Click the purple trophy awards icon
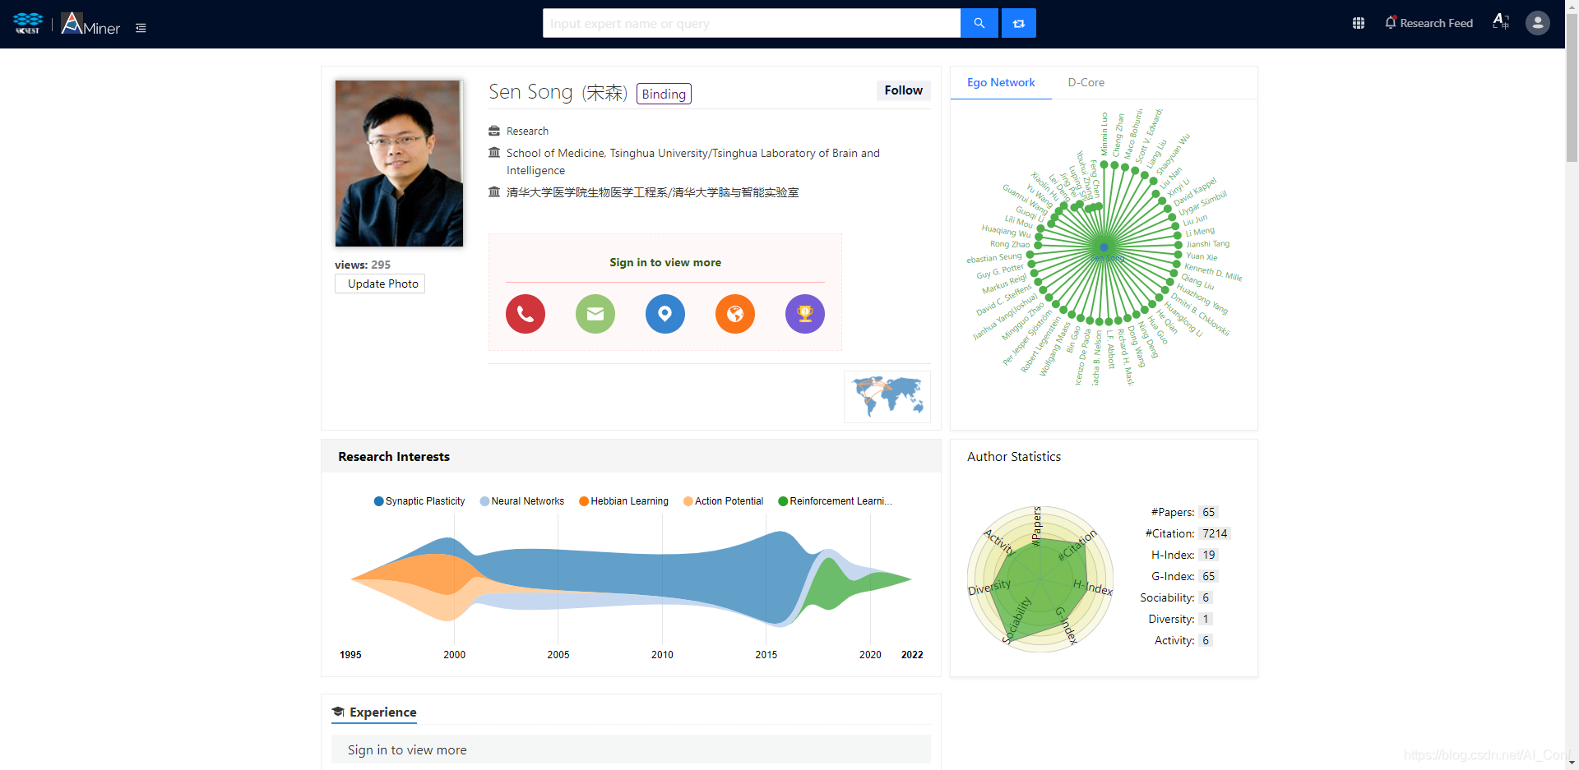This screenshot has width=1579, height=770. [805, 314]
